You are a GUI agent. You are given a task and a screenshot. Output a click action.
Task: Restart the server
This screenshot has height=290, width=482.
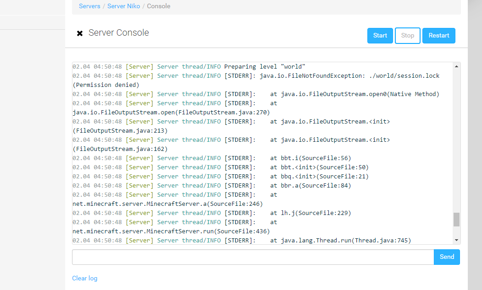(438, 36)
